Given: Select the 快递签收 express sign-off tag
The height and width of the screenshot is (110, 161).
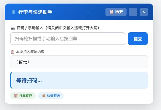Looking at the screenshot, I should (x=51, y=96).
